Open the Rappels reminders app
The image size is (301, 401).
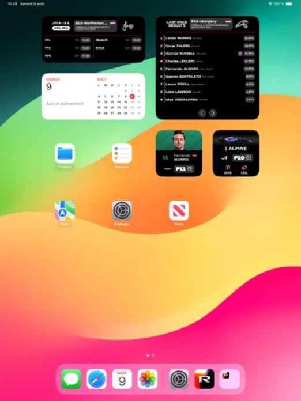pyautogui.click(x=122, y=153)
